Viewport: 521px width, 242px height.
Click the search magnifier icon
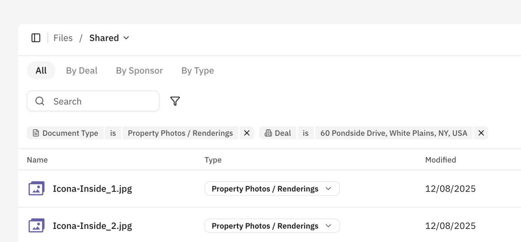pos(40,101)
